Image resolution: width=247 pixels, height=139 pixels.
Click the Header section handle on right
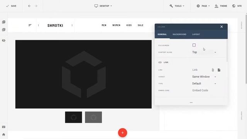242,25
